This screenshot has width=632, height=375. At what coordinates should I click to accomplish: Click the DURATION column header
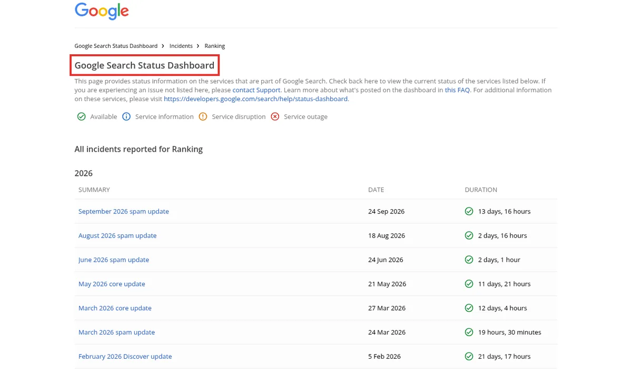coord(481,190)
